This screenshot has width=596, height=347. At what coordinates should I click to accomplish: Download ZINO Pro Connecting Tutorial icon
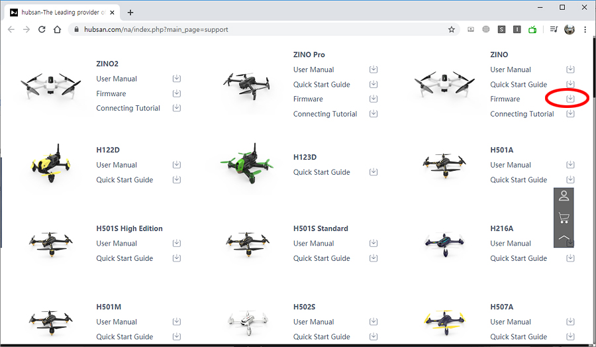tap(373, 114)
